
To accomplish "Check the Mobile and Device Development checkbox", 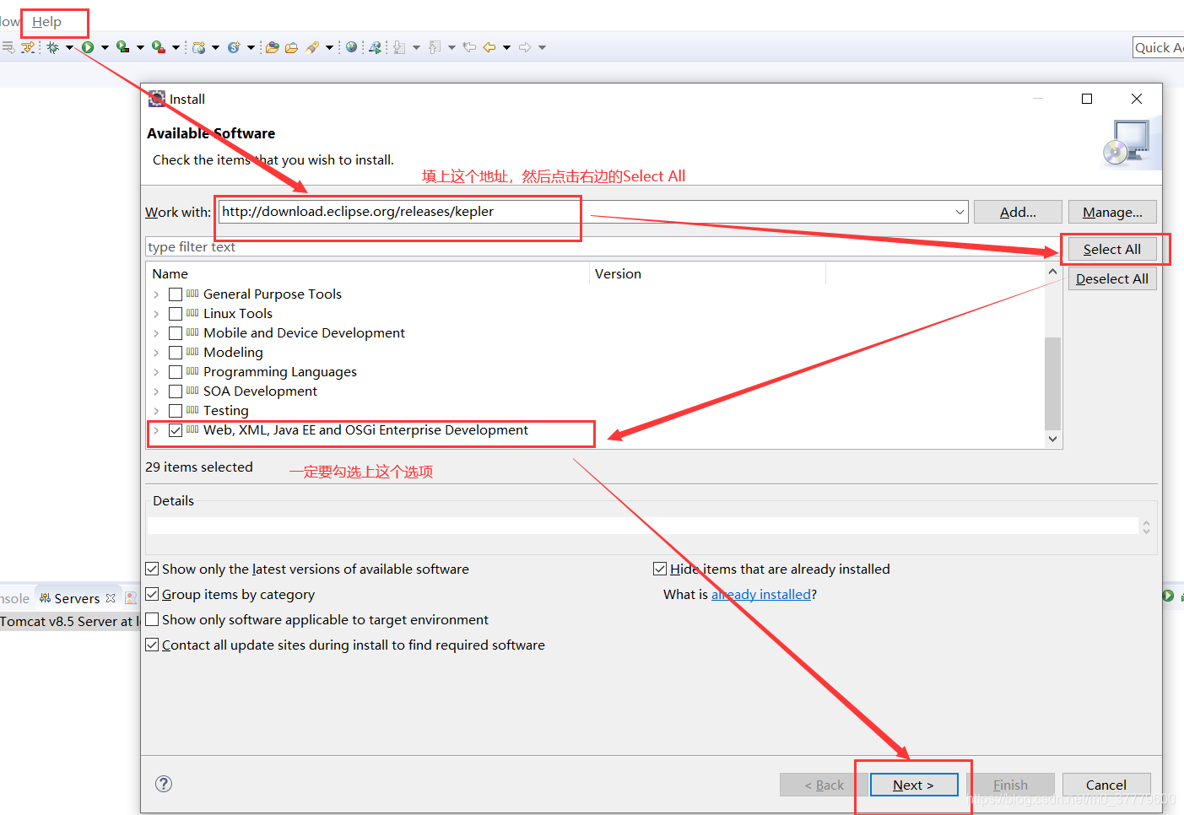I will coord(176,333).
